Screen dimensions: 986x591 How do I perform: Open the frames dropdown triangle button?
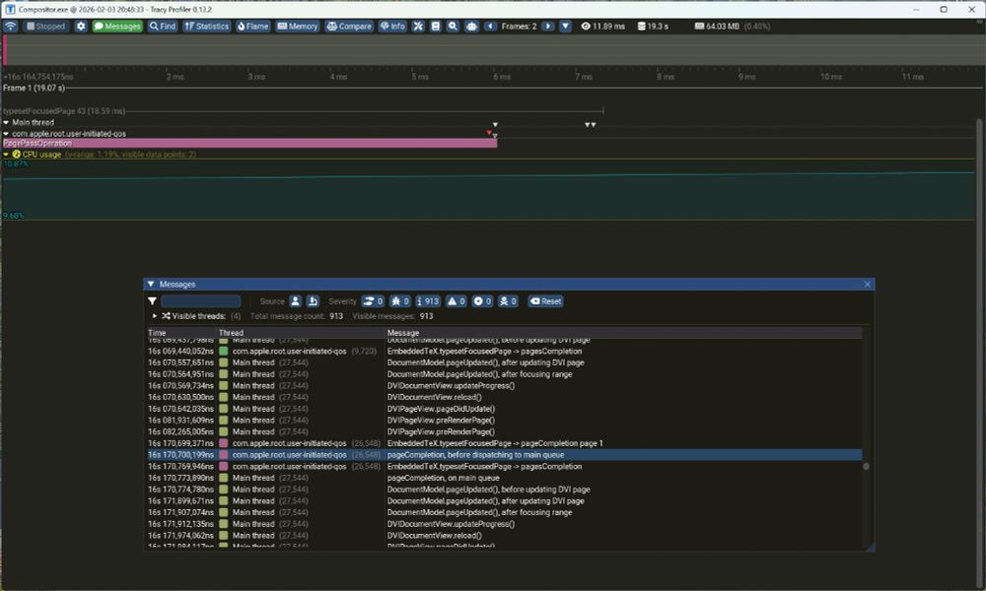click(x=565, y=27)
